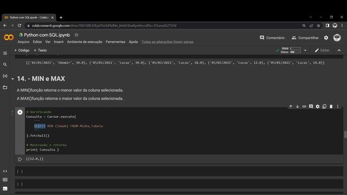Image resolution: width=347 pixels, height=195 pixels.
Task: Click the zoom magnifier icon in address bar
Action: [304, 25]
